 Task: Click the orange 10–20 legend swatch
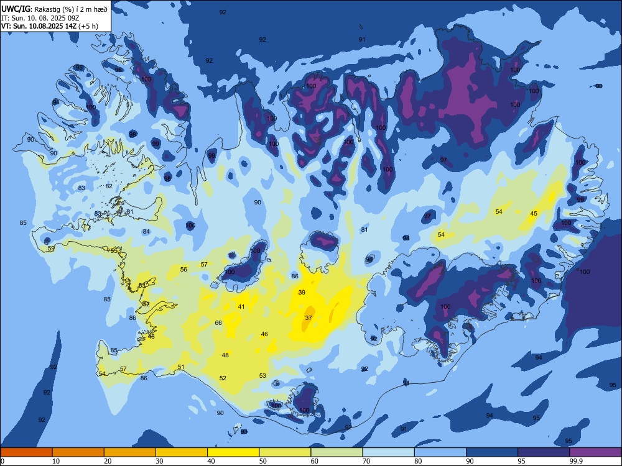(x=78, y=452)
